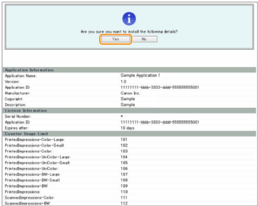Image resolution: width=258 pixels, height=206 pixels.
Task: Click 'PrintedImpressions-Color-Small:' row label
Action: coord(34,145)
